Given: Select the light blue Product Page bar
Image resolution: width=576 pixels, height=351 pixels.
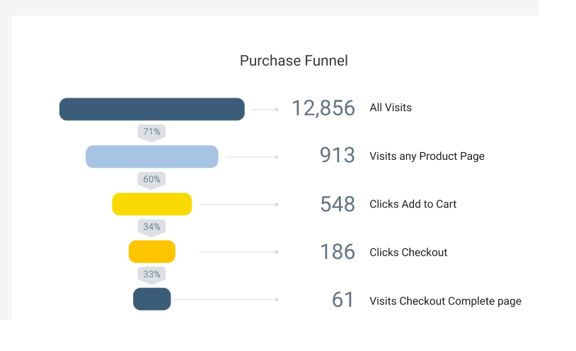Looking at the screenshot, I should click(x=151, y=156).
